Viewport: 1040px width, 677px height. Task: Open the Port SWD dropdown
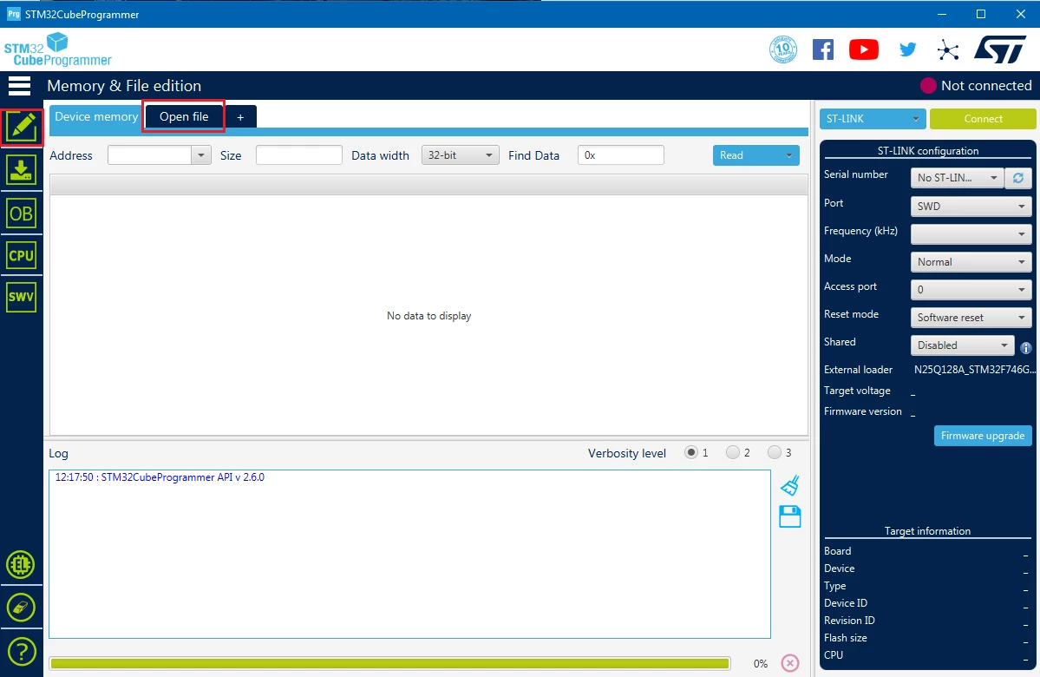point(971,207)
